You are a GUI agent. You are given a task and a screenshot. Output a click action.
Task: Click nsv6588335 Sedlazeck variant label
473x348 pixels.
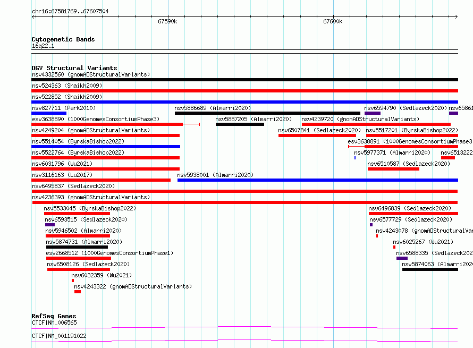click(434, 253)
